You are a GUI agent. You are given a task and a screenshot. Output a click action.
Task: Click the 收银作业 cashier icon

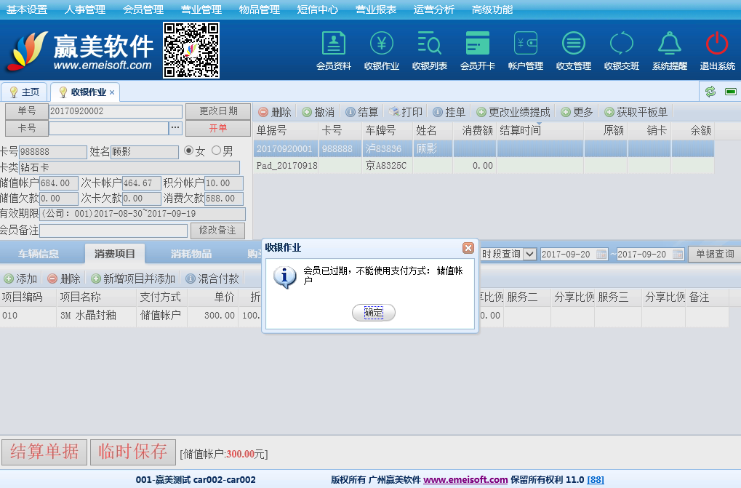coord(382,50)
